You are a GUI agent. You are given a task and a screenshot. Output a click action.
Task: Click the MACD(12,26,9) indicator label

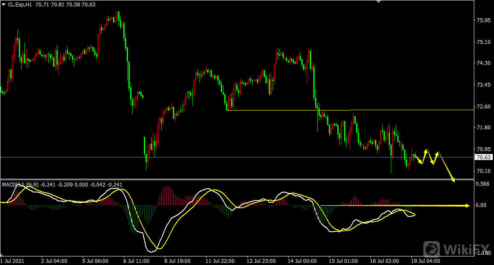(x=21, y=185)
